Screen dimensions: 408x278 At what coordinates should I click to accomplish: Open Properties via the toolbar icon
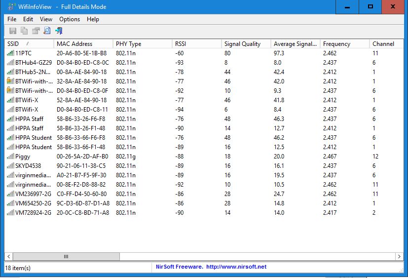tap(36, 31)
